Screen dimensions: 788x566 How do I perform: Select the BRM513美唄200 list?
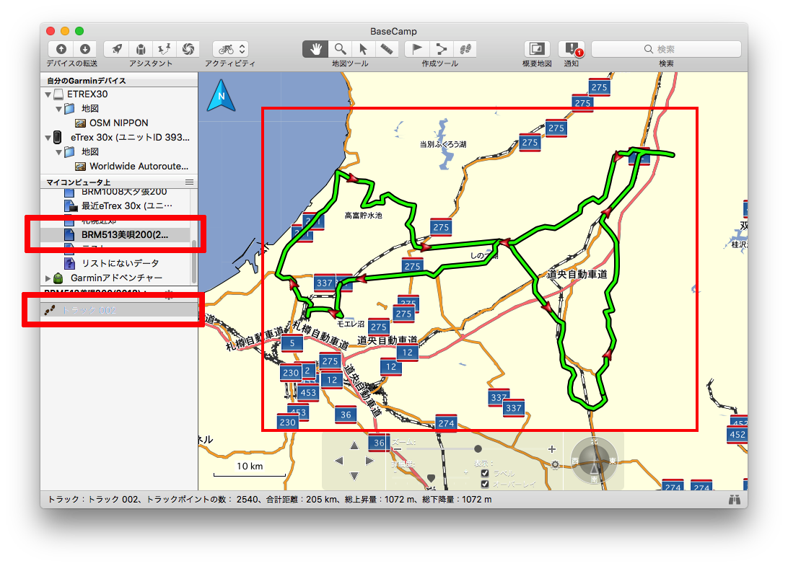coord(116,234)
